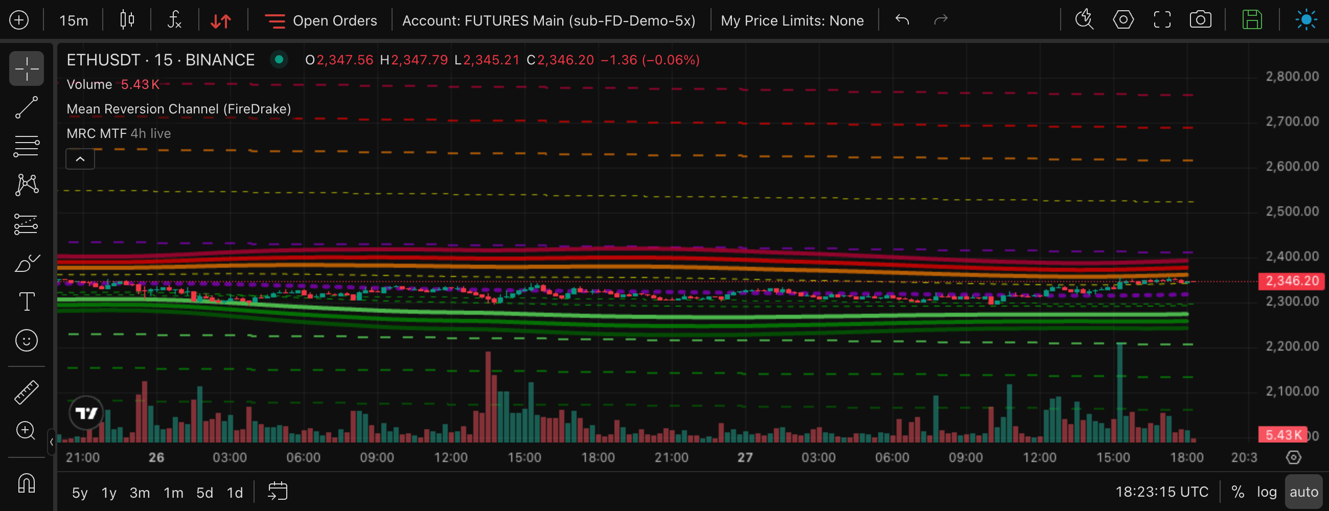Set chart range to 5y
Viewport: 1329px width, 511px height.
(79, 493)
